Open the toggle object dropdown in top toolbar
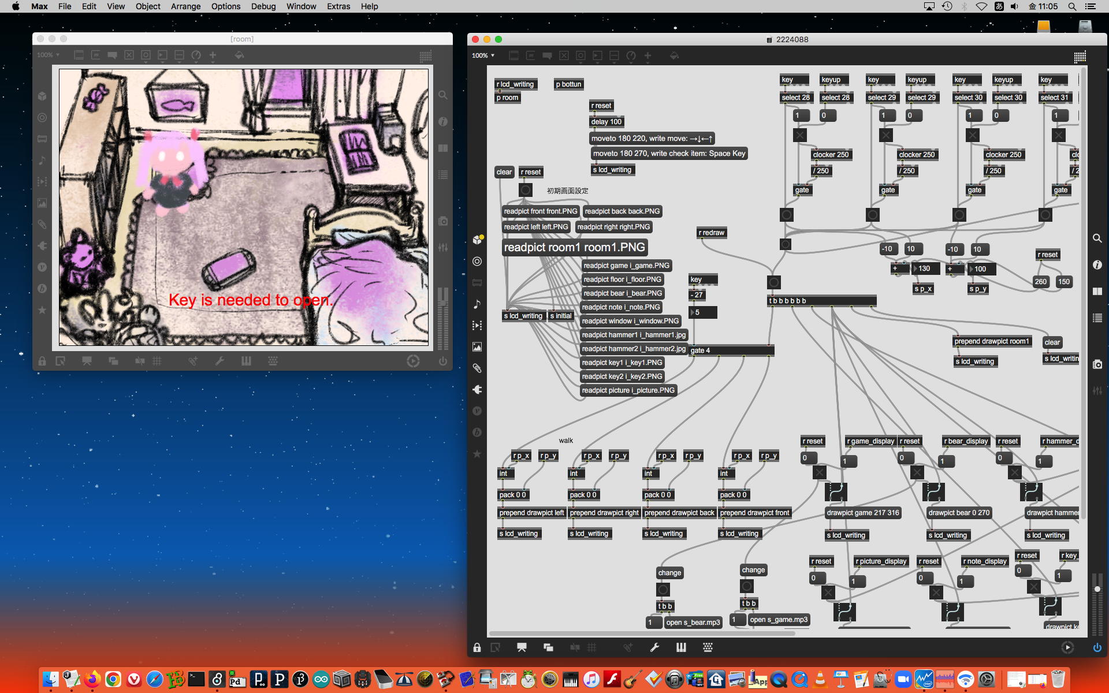 point(564,56)
